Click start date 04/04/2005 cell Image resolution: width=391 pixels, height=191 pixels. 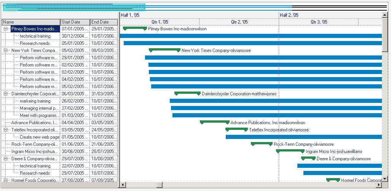click(x=75, y=123)
